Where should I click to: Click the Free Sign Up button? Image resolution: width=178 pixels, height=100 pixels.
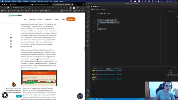point(71,19)
